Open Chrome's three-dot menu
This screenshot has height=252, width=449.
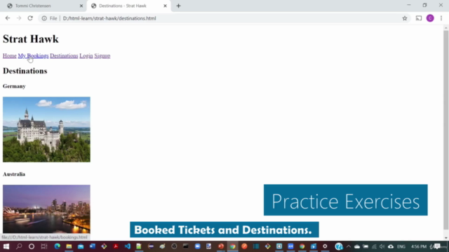[441, 18]
